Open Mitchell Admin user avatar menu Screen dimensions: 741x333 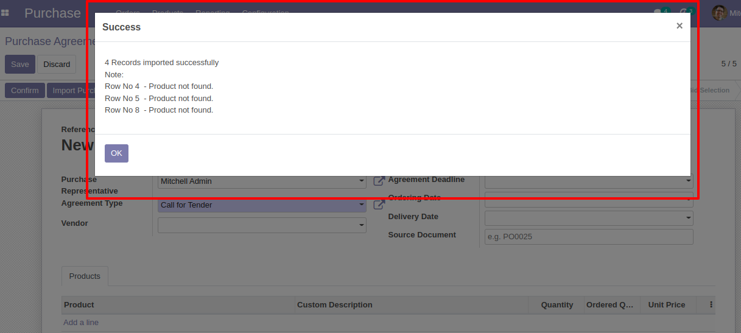720,13
